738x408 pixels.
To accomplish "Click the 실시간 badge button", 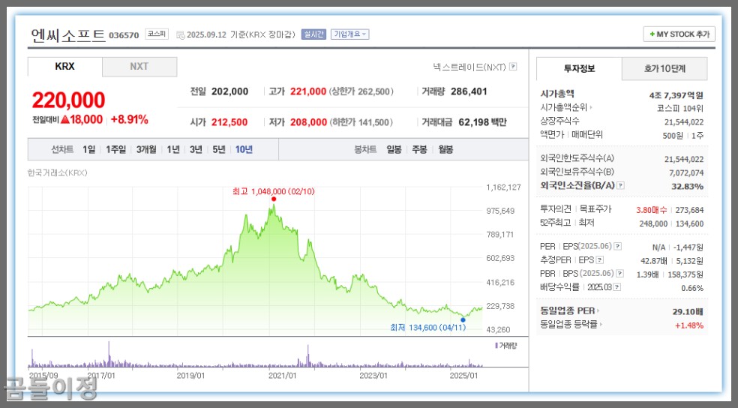I will [x=314, y=34].
